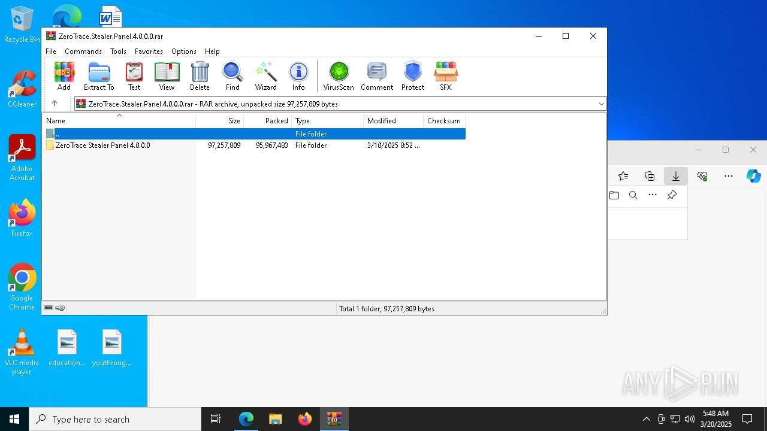Image resolution: width=767 pixels, height=431 pixels.
Task: Click the Protect archive icon
Action: click(x=413, y=76)
